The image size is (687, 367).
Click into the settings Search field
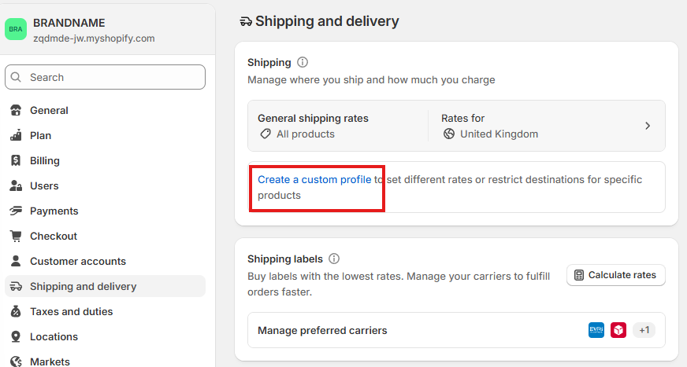(x=105, y=77)
